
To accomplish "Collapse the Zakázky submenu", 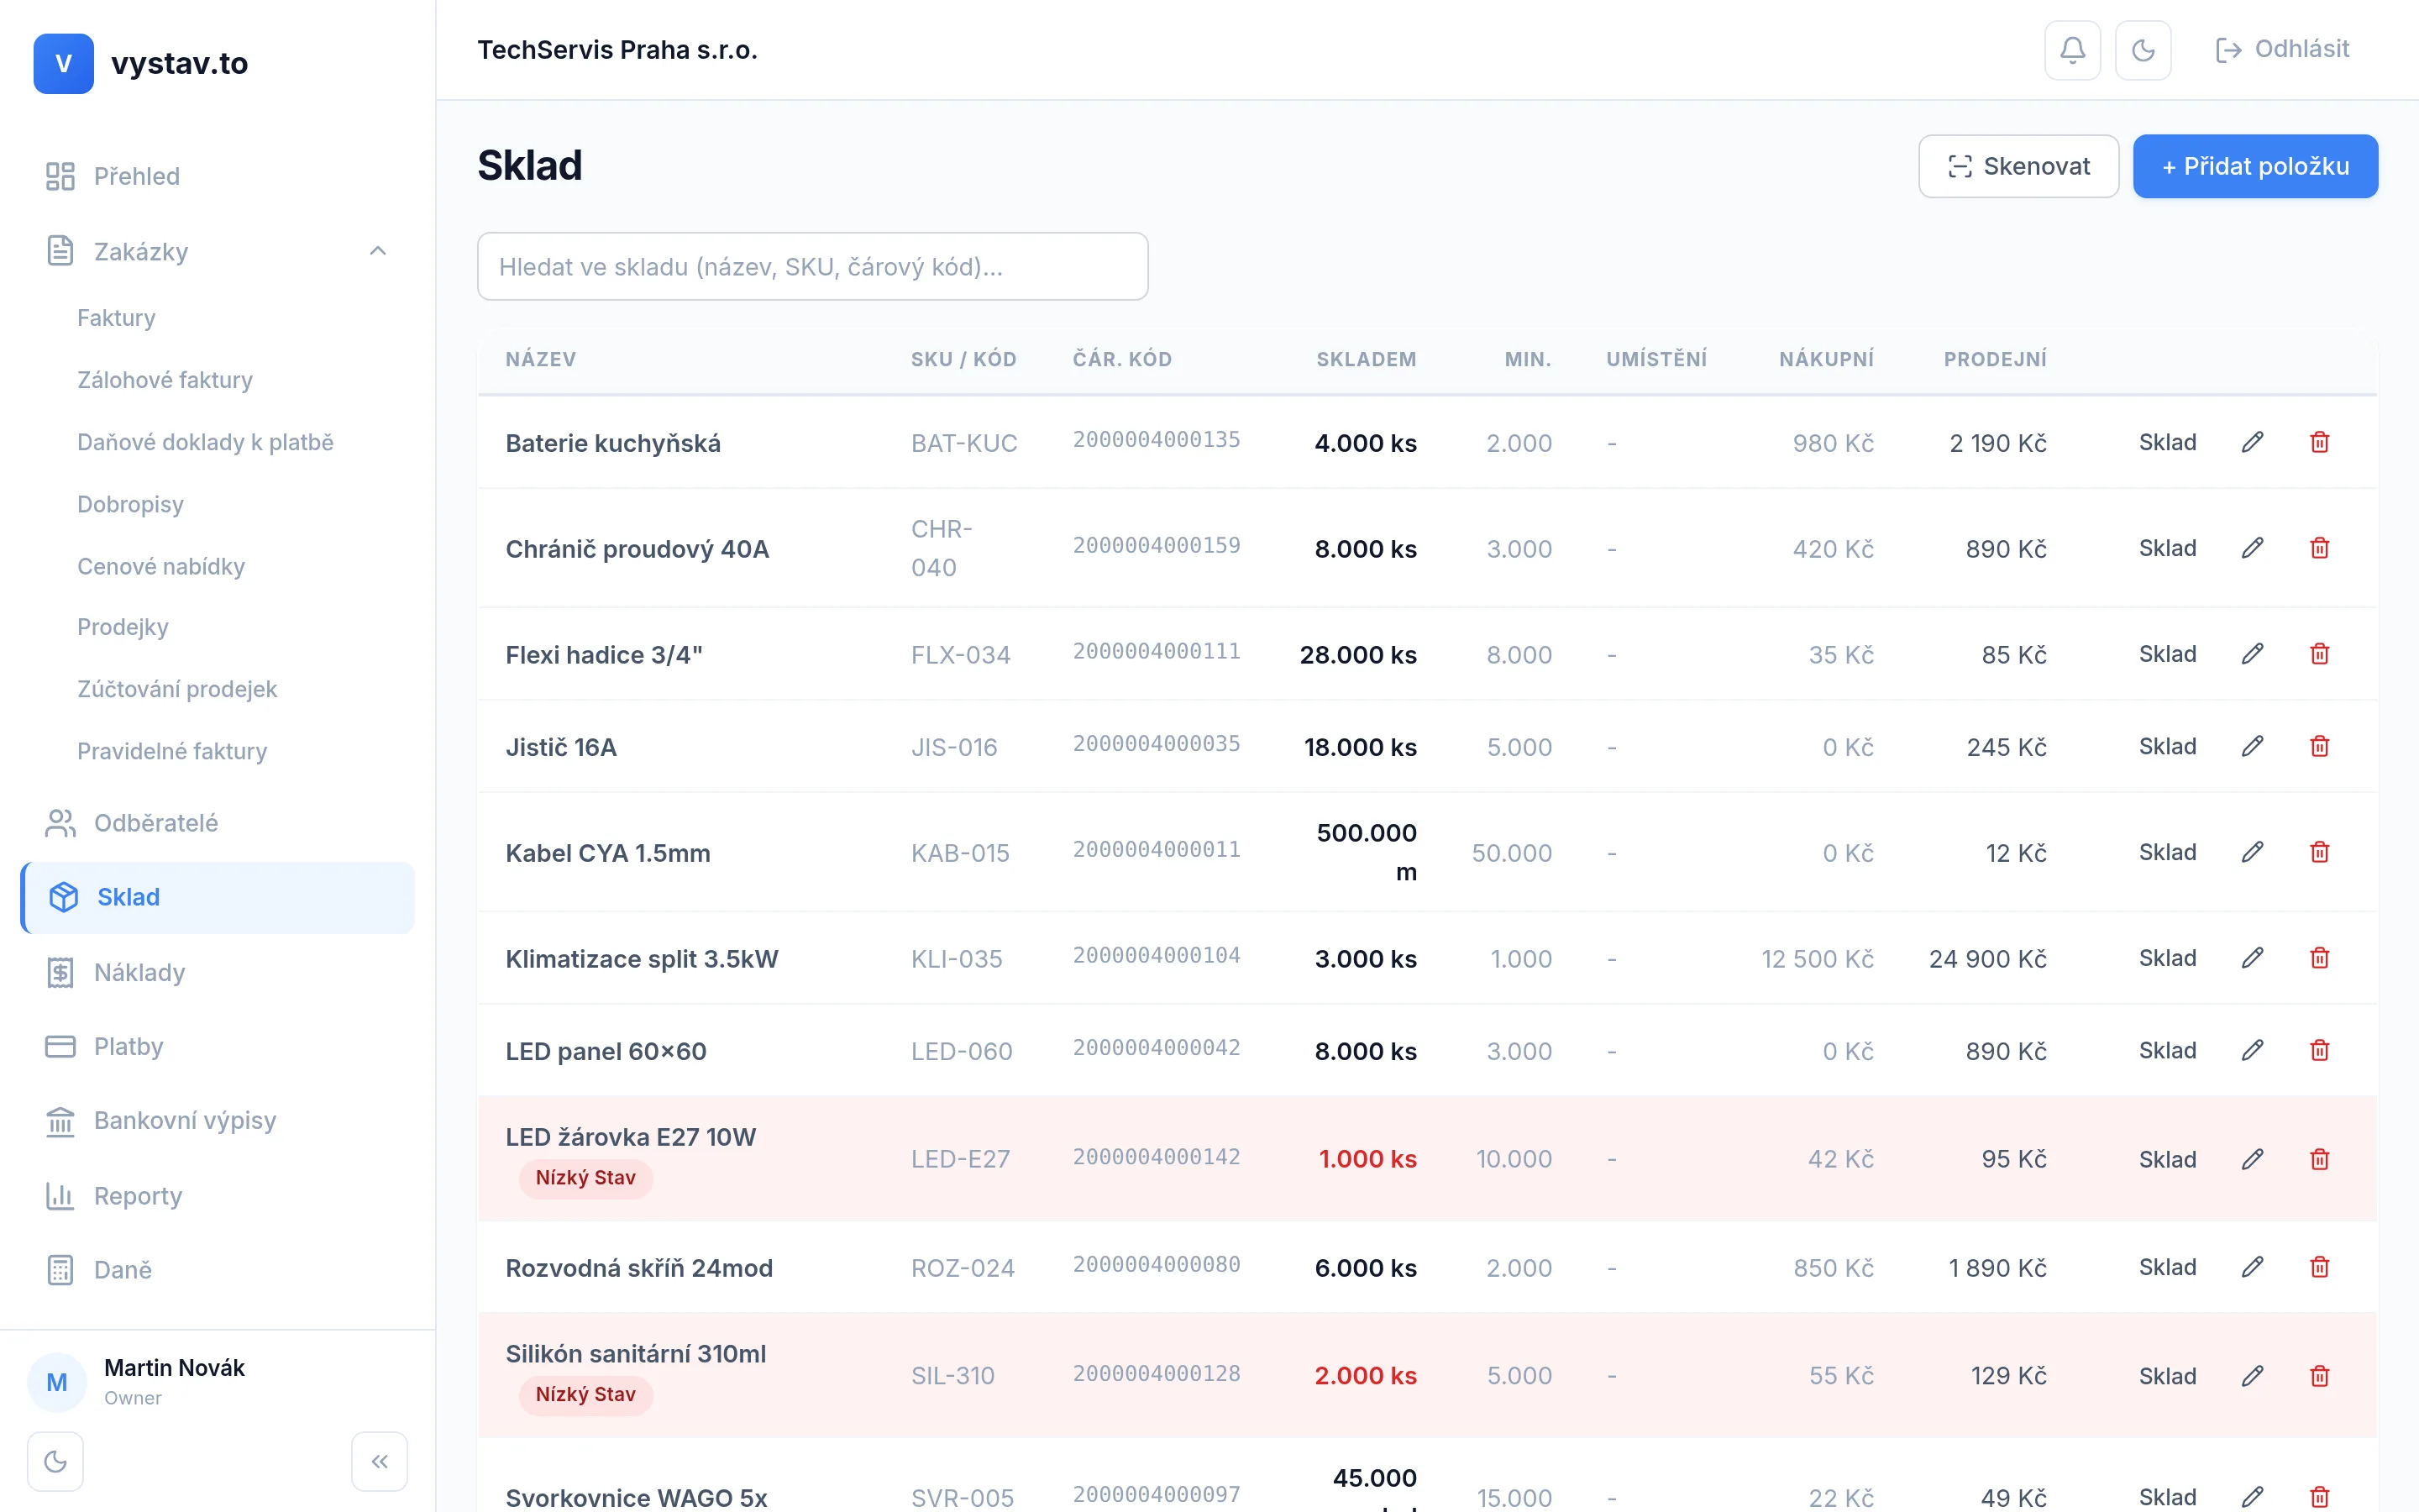I will [x=378, y=251].
